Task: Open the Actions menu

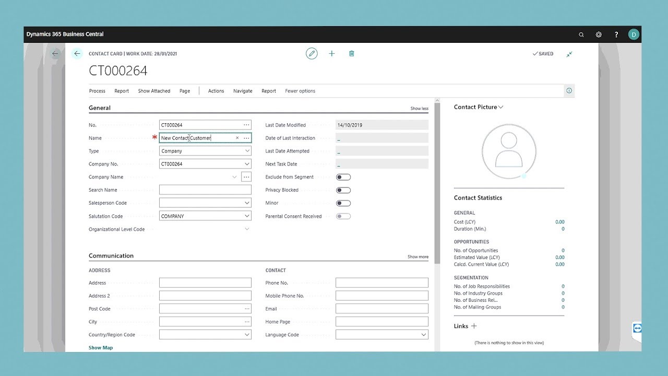Action: (x=216, y=91)
